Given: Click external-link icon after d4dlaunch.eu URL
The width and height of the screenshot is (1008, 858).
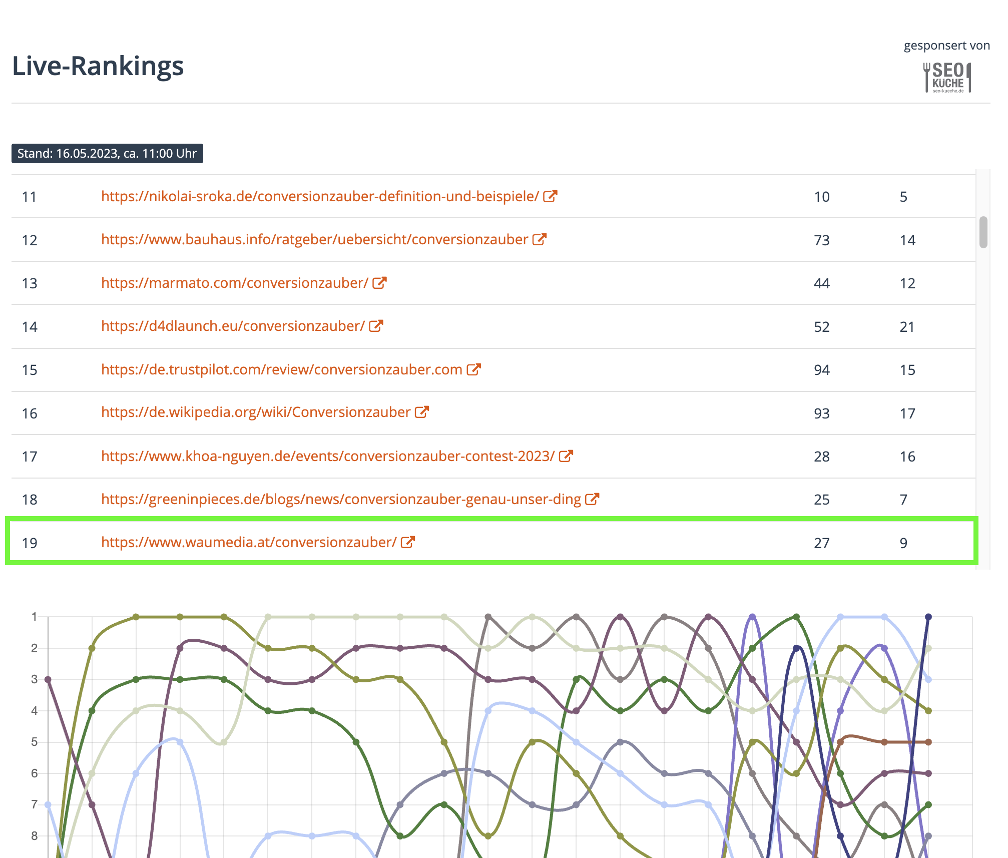Looking at the screenshot, I should (x=376, y=326).
